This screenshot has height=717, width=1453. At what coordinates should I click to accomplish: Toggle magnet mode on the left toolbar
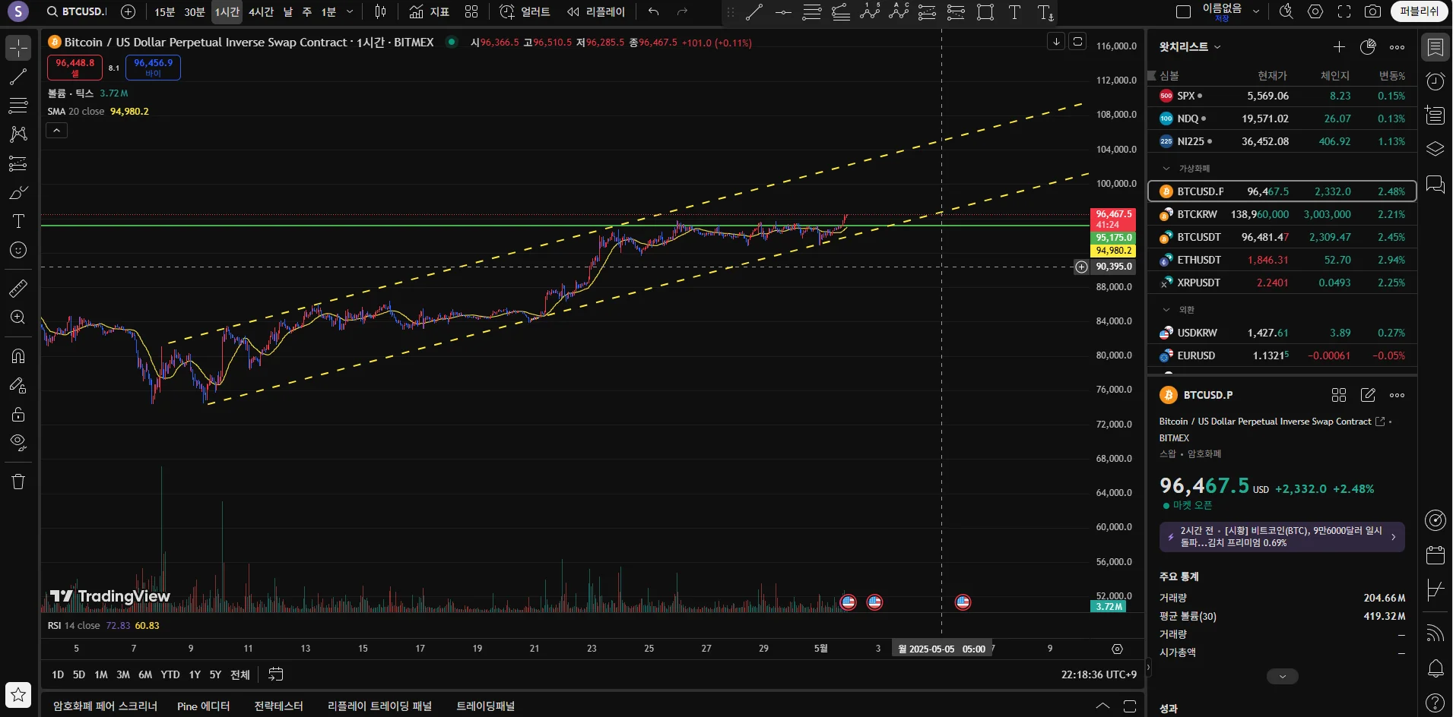(18, 356)
